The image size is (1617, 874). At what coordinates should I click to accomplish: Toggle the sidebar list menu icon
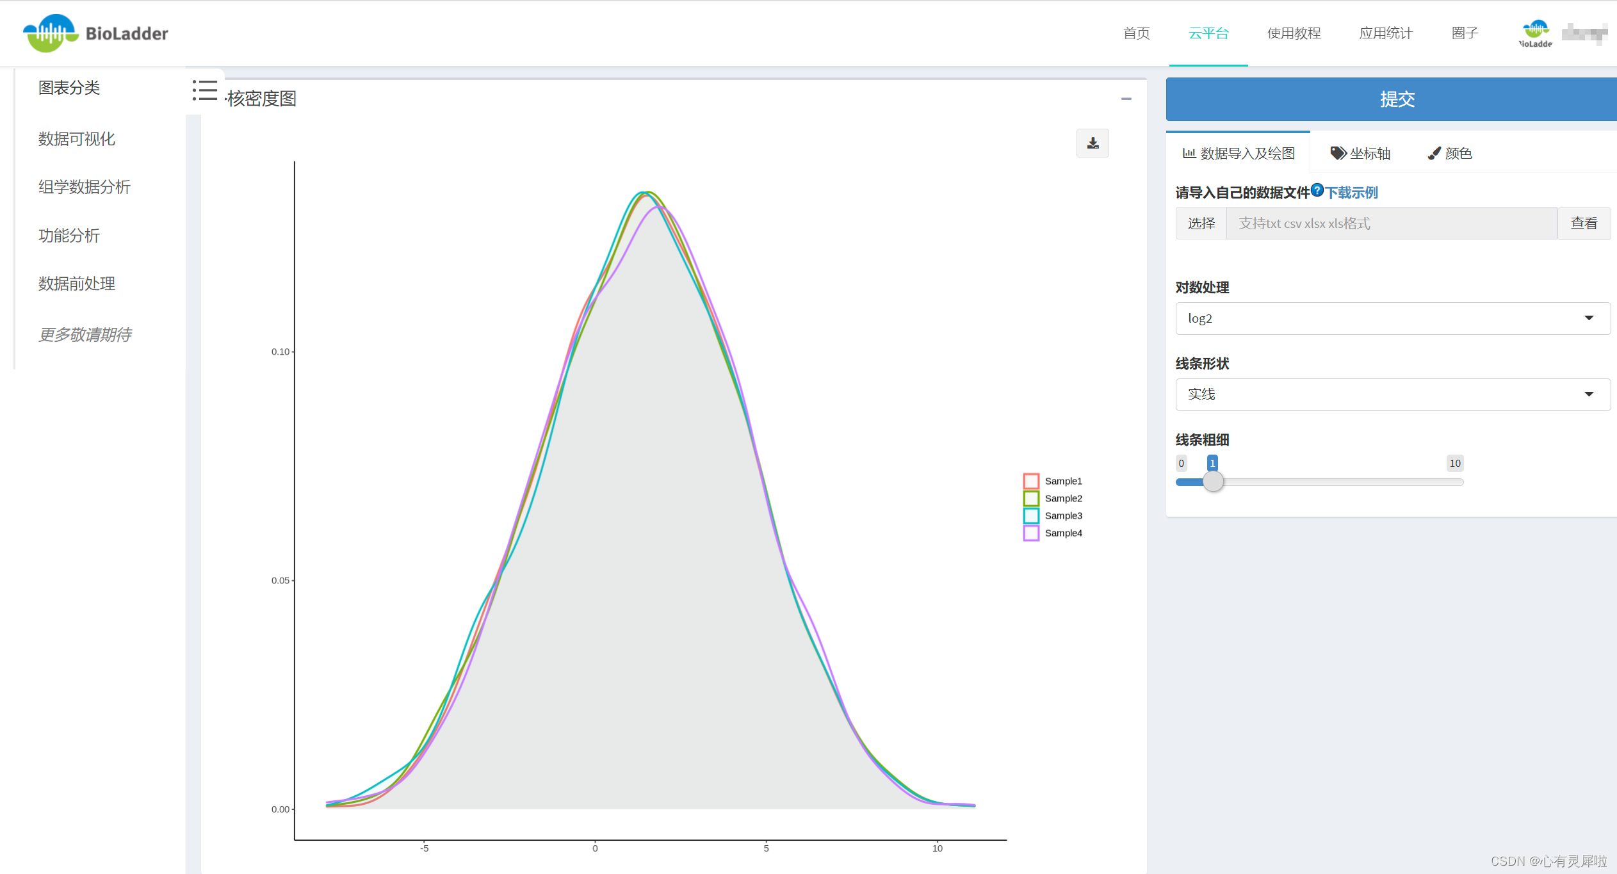click(x=205, y=90)
